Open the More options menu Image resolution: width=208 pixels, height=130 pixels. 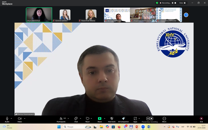point(164,119)
